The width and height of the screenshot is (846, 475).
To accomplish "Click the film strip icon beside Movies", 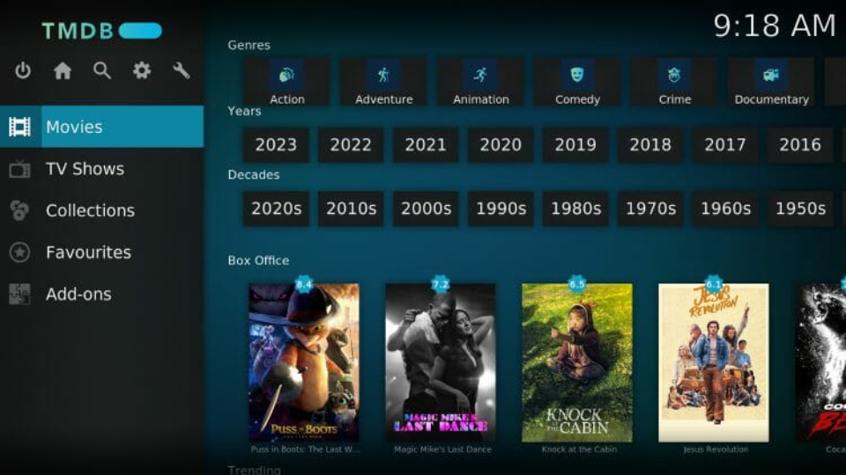I will (x=19, y=127).
